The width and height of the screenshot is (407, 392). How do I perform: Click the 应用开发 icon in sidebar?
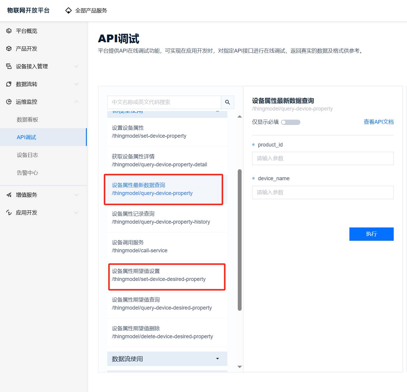pyautogui.click(x=9, y=212)
